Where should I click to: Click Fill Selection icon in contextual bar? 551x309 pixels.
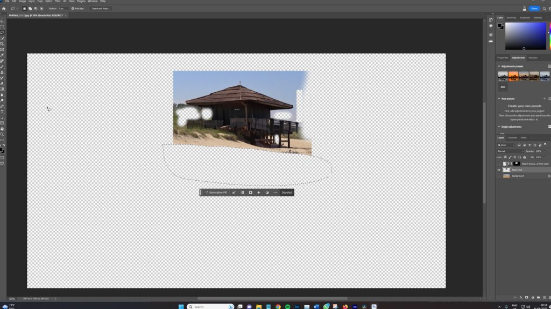pyautogui.click(x=259, y=193)
